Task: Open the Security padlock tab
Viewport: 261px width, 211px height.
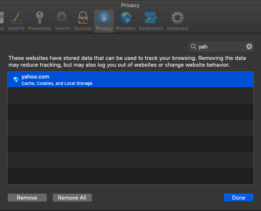Action: tap(83, 21)
